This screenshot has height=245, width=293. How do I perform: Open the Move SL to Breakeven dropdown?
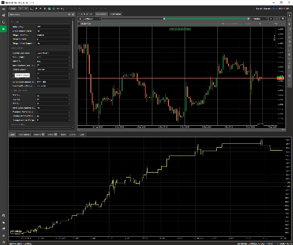click(x=53, y=108)
